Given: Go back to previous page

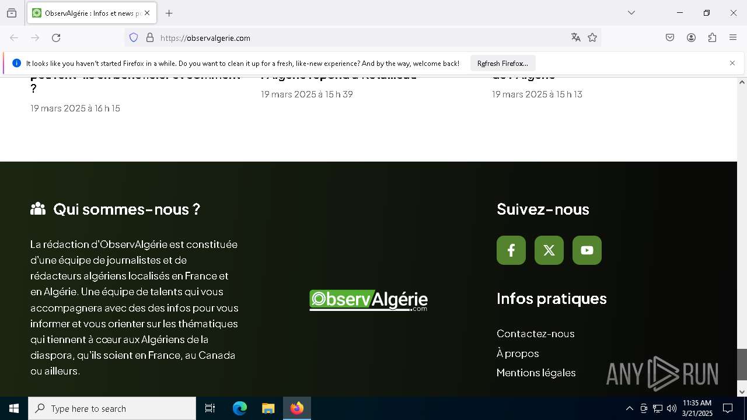Looking at the screenshot, I should [14, 38].
